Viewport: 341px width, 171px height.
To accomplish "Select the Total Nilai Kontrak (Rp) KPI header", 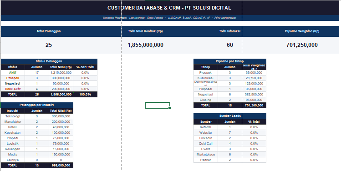I will [146, 31].
